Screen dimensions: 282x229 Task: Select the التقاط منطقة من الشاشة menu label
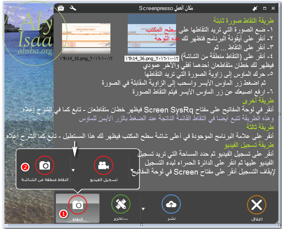pos(45,179)
